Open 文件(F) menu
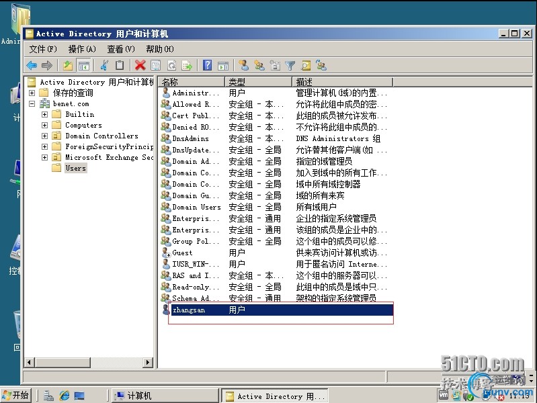The width and height of the screenshot is (537, 403). tap(43, 49)
